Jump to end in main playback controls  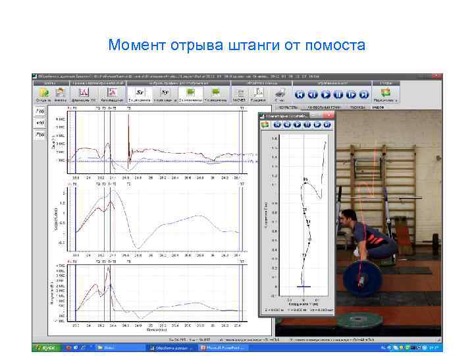[364, 95]
